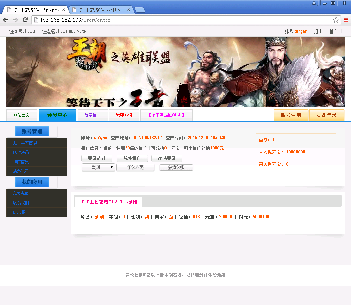Click the 注销登录 button
This screenshot has width=351, height=305.
point(167,158)
